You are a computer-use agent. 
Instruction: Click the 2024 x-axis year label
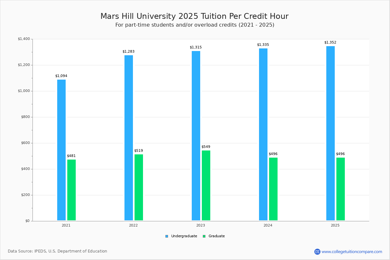tap(267, 225)
